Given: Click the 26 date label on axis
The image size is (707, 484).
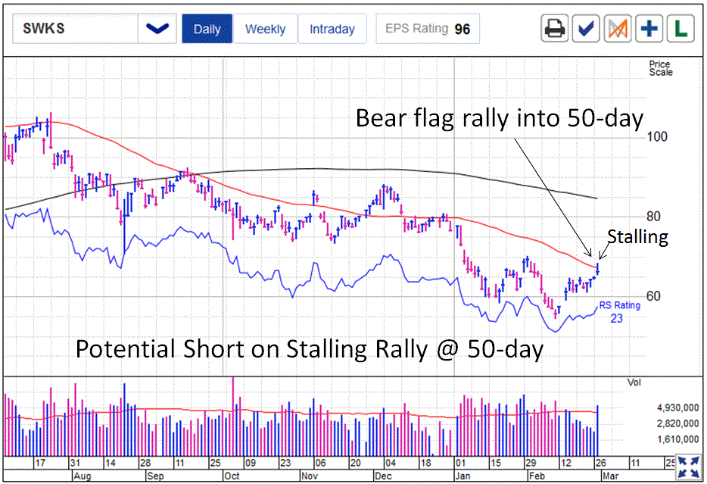Looking at the screenshot, I should click(601, 463).
